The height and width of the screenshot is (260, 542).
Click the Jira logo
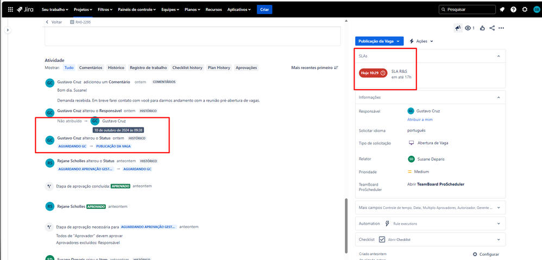[25, 10]
